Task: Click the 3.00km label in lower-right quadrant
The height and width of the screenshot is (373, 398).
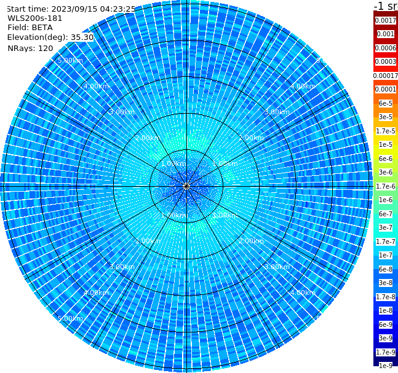Action: tap(277, 267)
